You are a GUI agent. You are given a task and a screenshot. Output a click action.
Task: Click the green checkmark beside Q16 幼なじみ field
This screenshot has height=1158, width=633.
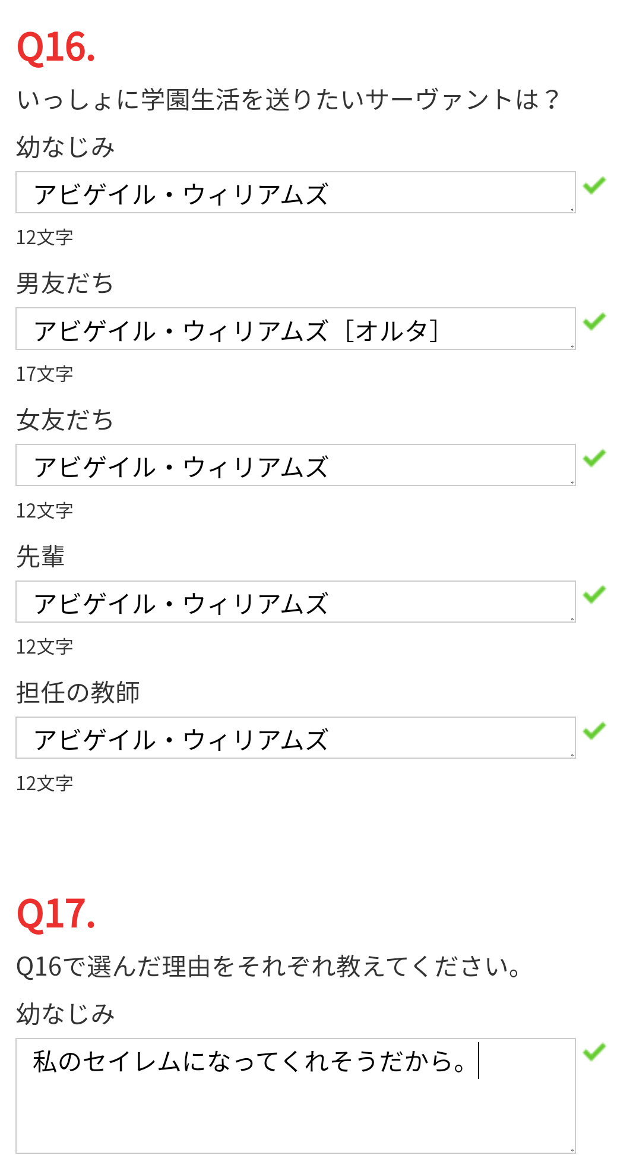594,185
